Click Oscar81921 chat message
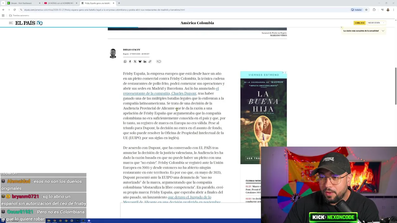The width and height of the screenshot is (397, 223). point(43,215)
